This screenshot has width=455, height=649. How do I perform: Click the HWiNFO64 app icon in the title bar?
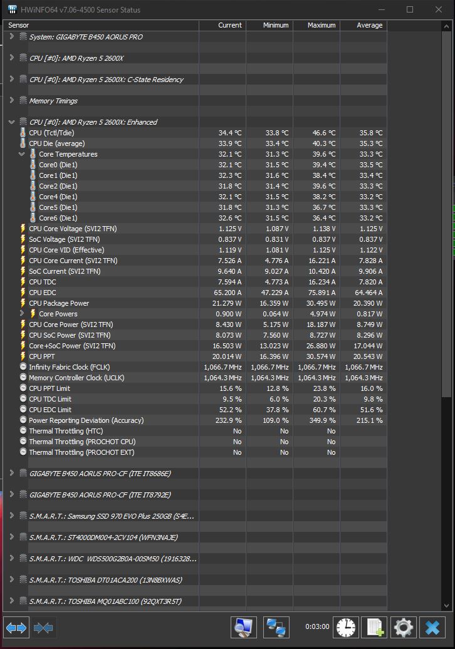[13, 9]
